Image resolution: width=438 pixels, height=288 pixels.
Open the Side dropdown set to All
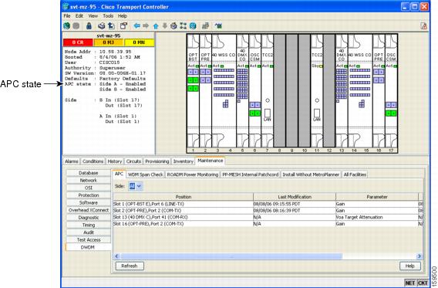click(x=135, y=186)
